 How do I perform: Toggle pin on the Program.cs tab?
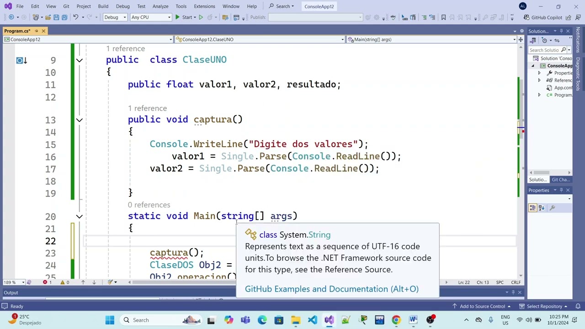coord(36,31)
